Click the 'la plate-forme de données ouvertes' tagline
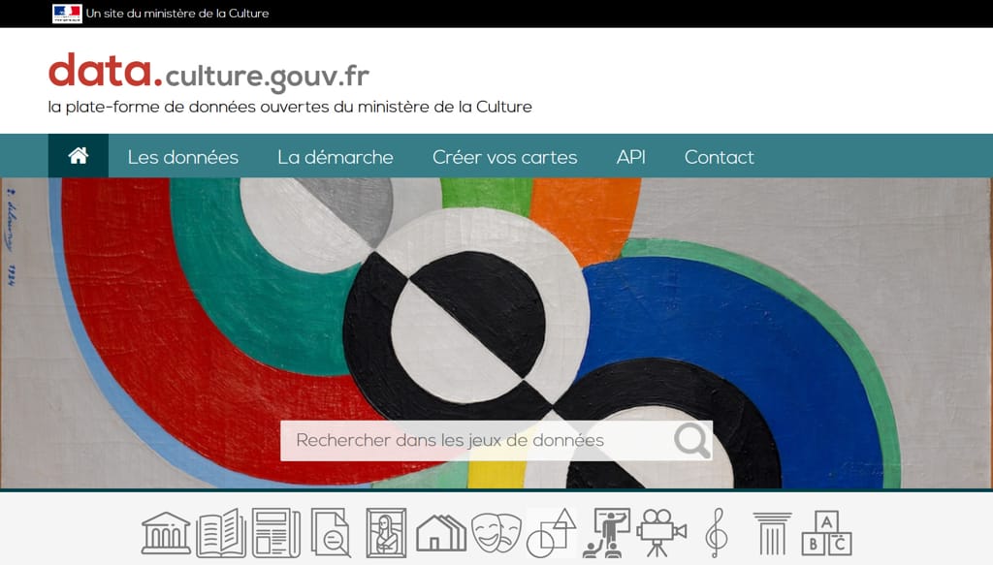This screenshot has width=993, height=565. [x=290, y=107]
